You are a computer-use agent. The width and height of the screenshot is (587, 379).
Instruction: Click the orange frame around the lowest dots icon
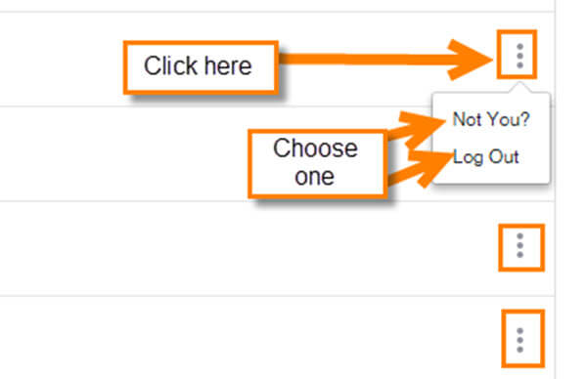pos(523,339)
